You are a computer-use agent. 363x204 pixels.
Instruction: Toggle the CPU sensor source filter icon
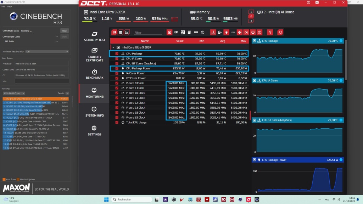pos(169,32)
